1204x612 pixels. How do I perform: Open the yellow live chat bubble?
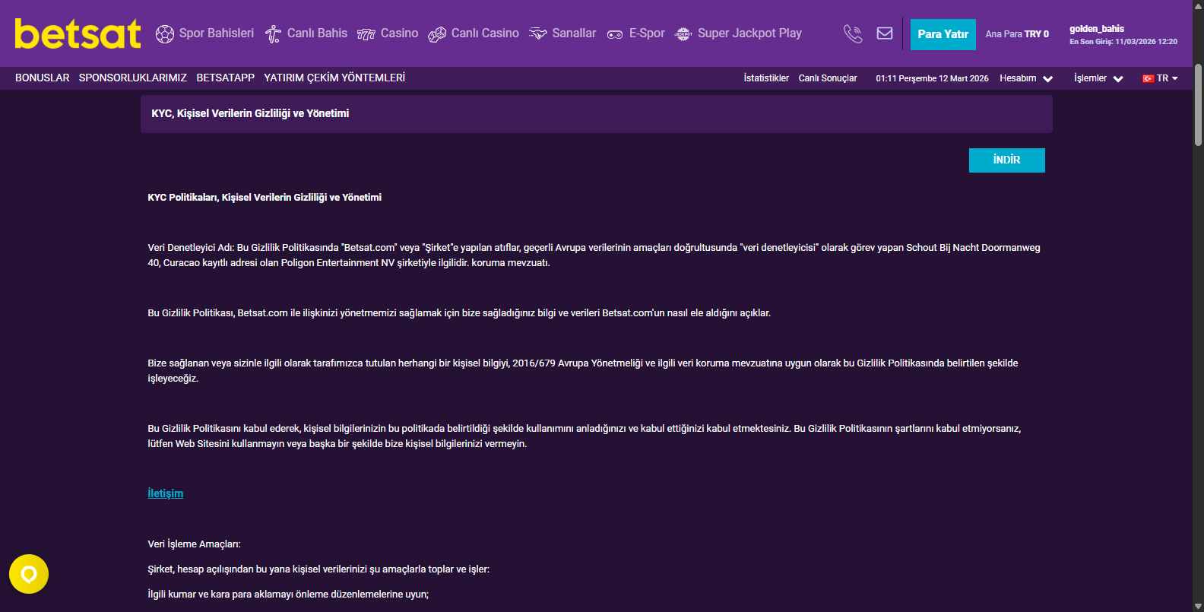(29, 574)
